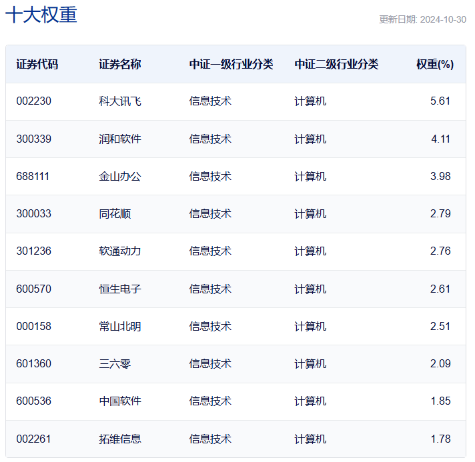The image size is (475, 462).
Task: Select stock name 软通动力
Action: [120, 251]
